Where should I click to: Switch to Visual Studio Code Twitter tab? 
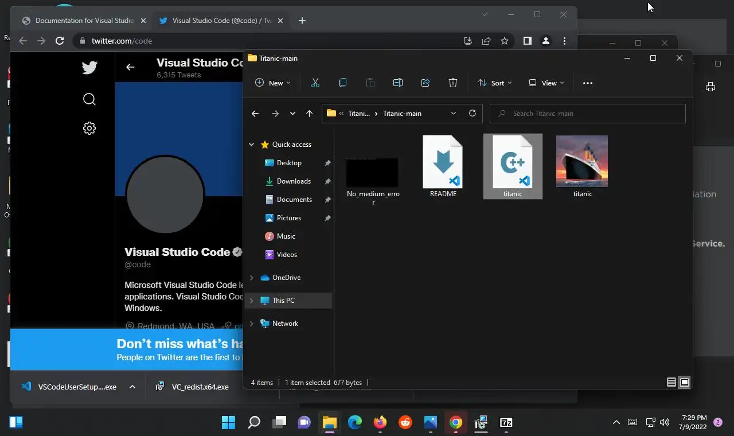[x=221, y=21]
